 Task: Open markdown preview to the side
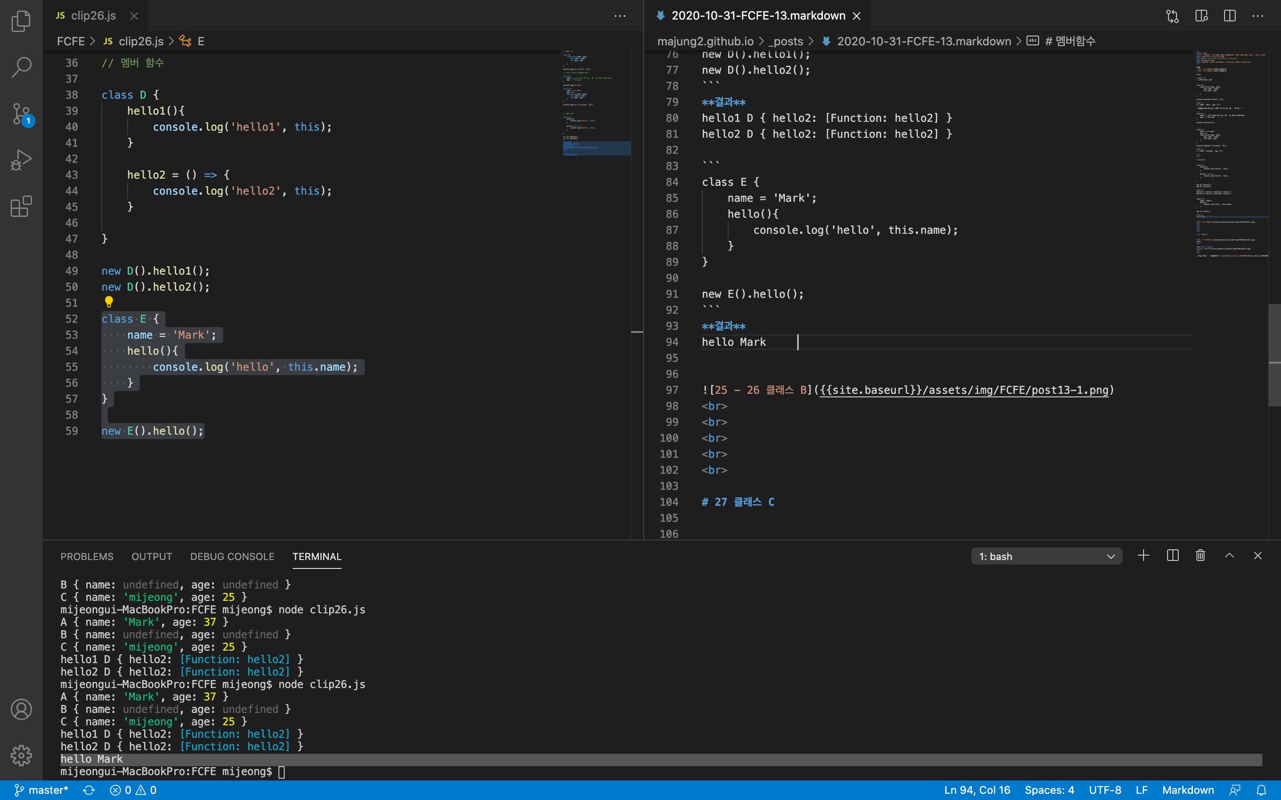tap(1201, 16)
